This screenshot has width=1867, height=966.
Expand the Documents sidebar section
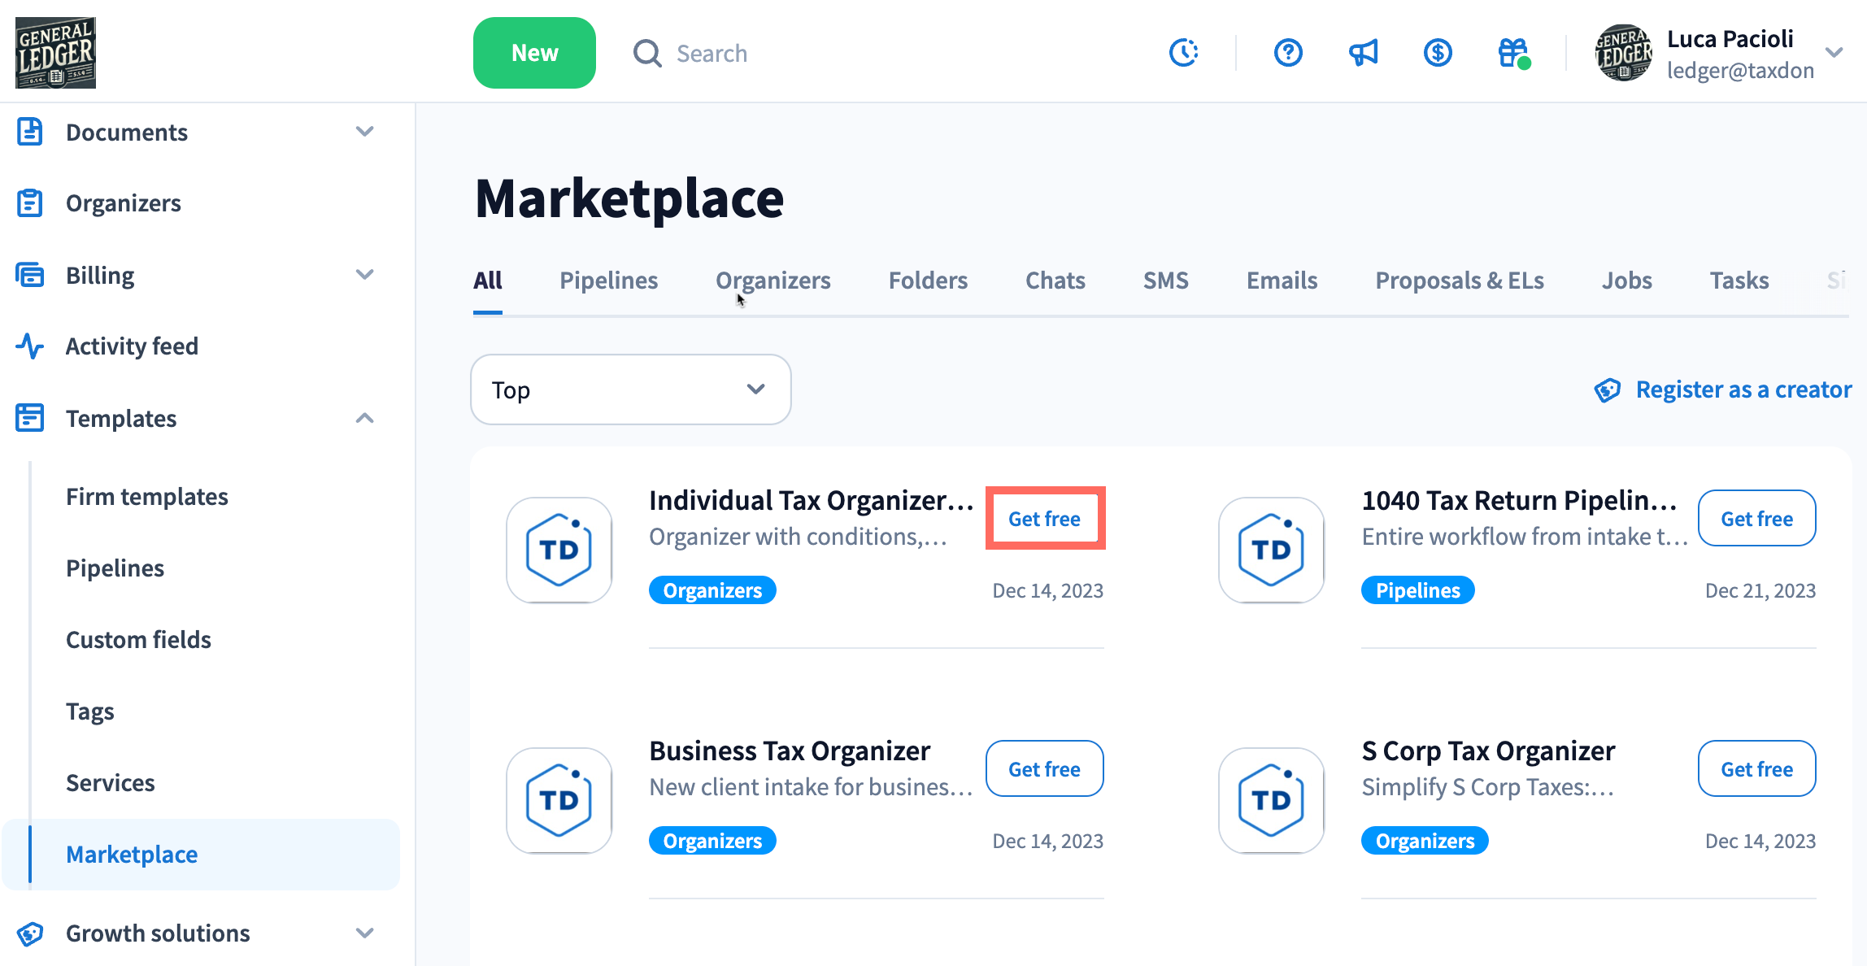pyautogui.click(x=365, y=132)
